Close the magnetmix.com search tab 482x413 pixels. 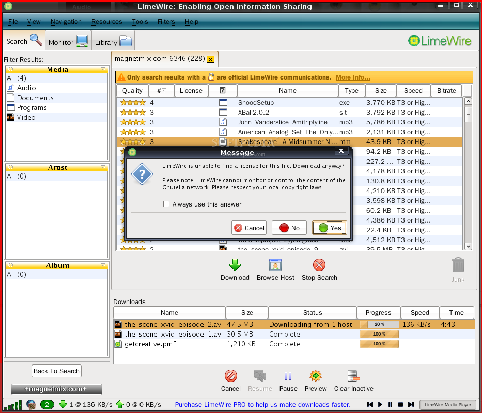211,59
